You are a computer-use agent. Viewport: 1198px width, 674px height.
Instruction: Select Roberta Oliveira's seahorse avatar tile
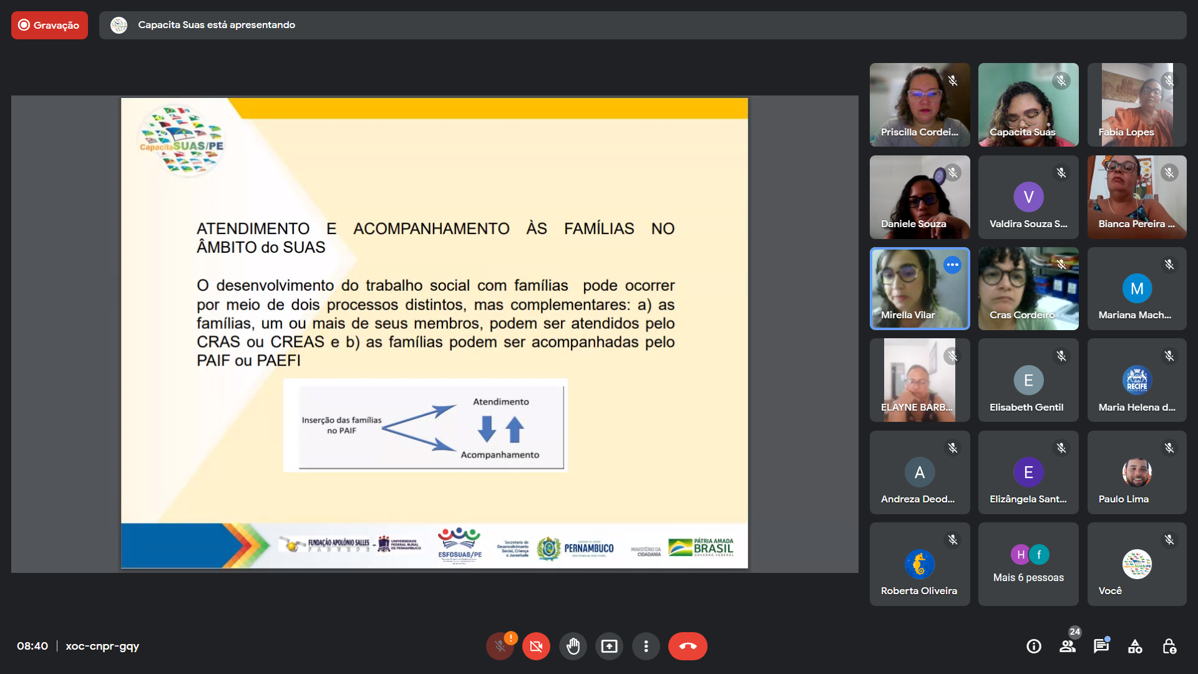919,564
